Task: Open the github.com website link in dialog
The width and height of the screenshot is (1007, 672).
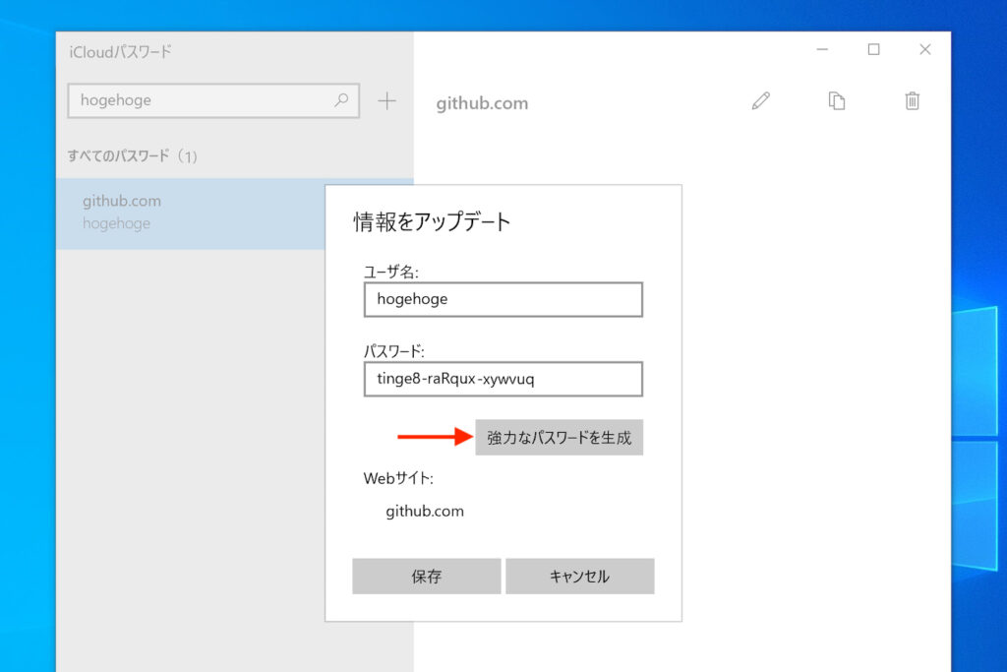Action: click(424, 511)
